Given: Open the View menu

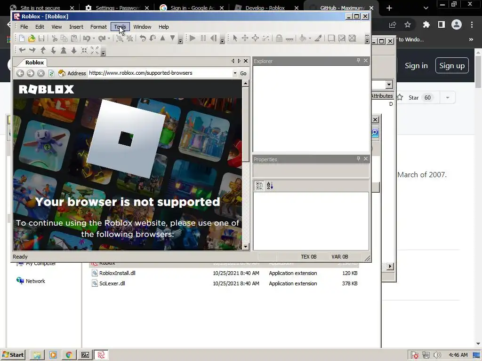Looking at the screenshot, I should (x=56, y=27).
